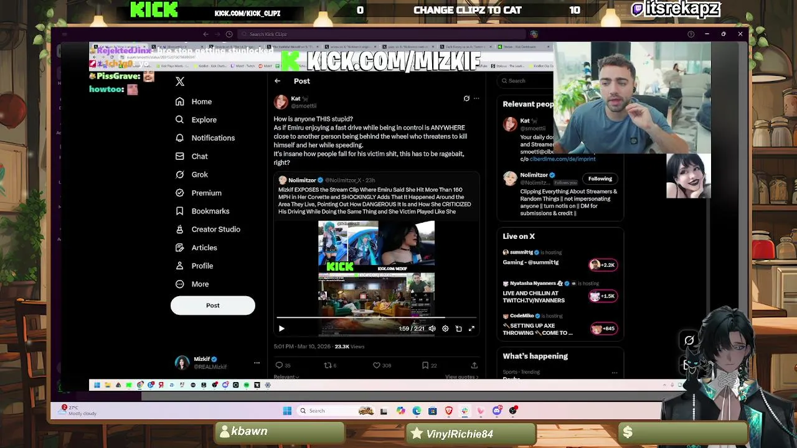797x448 pixels.
Task: Open Kat's avatar on the post
Action: 281,102
